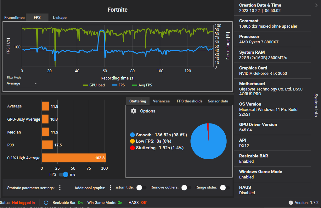Click the vertical System Info label
Viewport: 321px width, 208px height.
pyautogui.click(x=316, y=105)
